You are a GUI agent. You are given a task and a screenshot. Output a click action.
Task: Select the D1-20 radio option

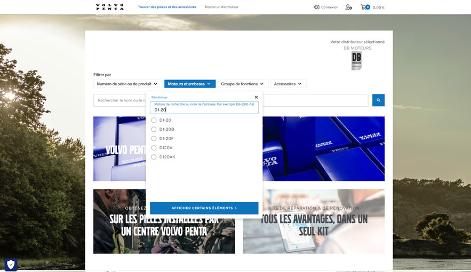[x=154, y=120]
